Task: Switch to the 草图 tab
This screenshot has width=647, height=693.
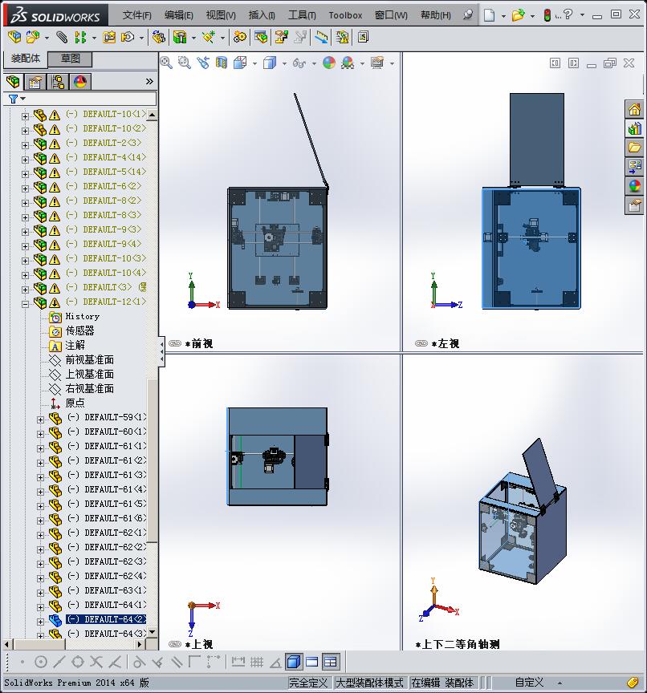Action: coord(70,59)
